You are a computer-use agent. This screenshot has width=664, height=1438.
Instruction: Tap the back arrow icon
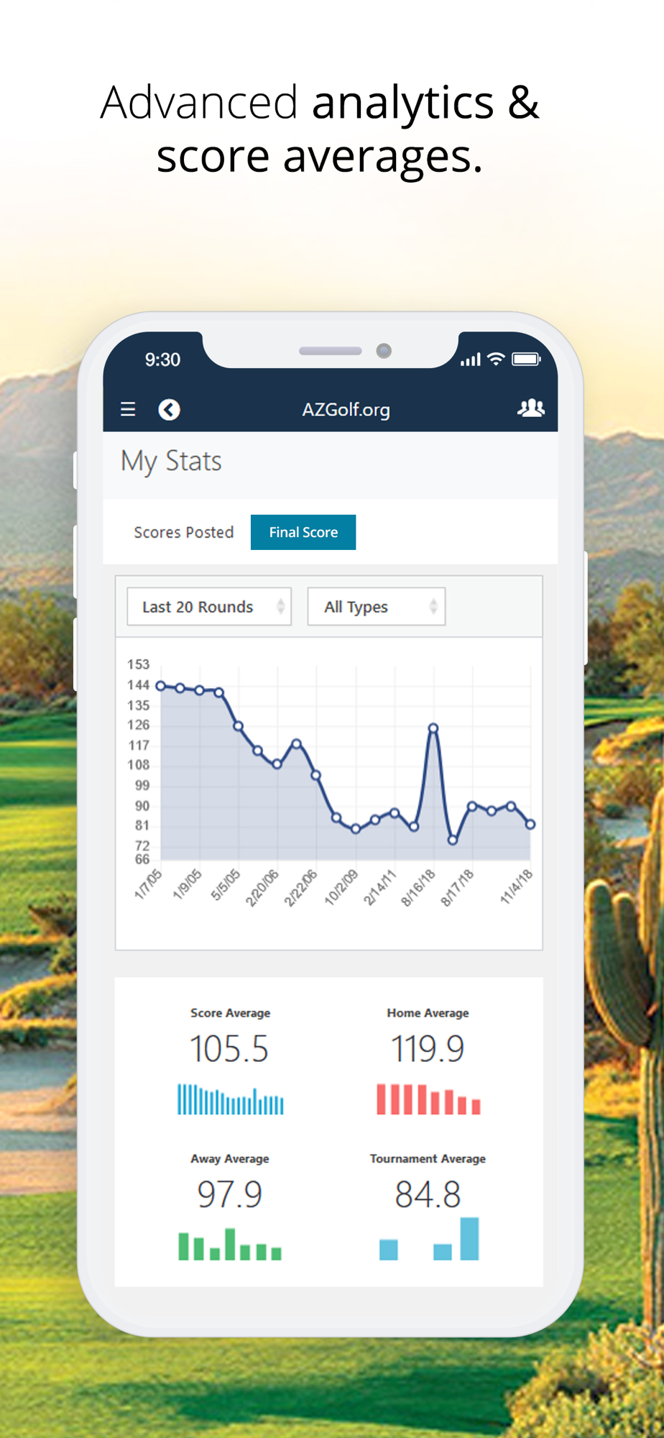pos(169,410)
